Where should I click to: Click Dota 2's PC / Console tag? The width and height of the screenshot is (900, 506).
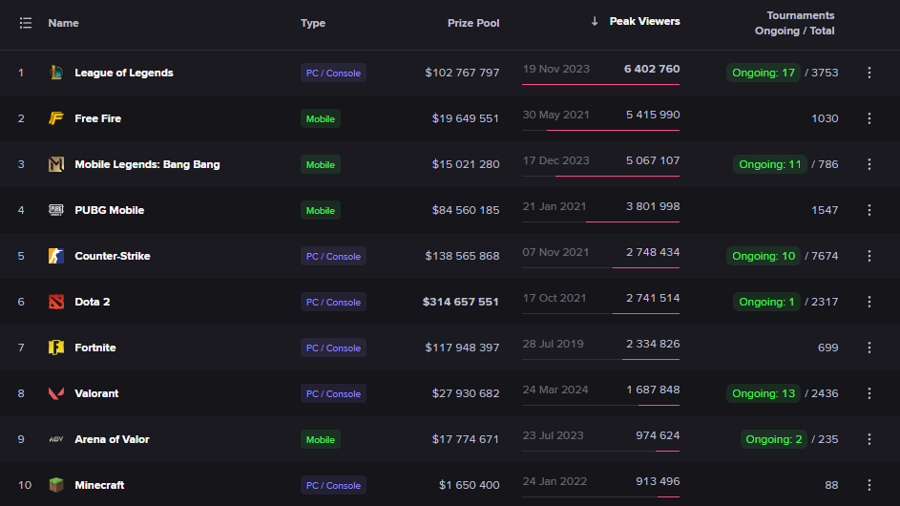pos(333,302)
